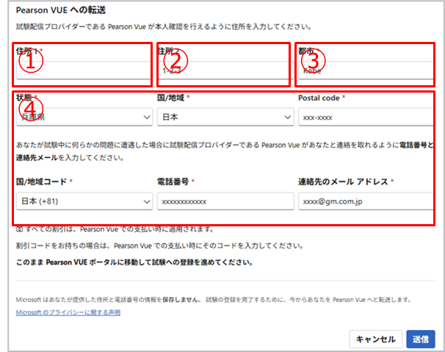Click the 電話番号 phone number field
The height and width of the screenshot is (352, 445).
coord(225,201)
